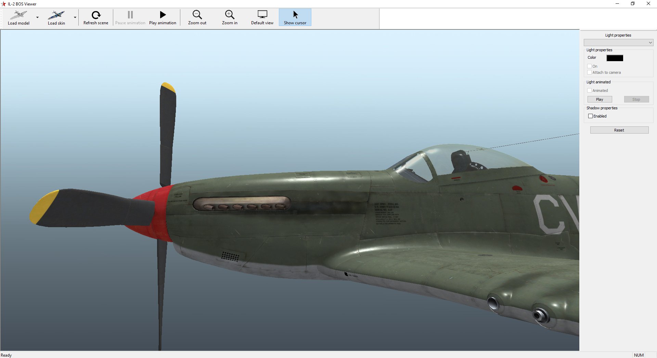The height and width of the screenshot is (358, 657).
Task: Enable the Animated light checkbox
Action: [590, 91]
